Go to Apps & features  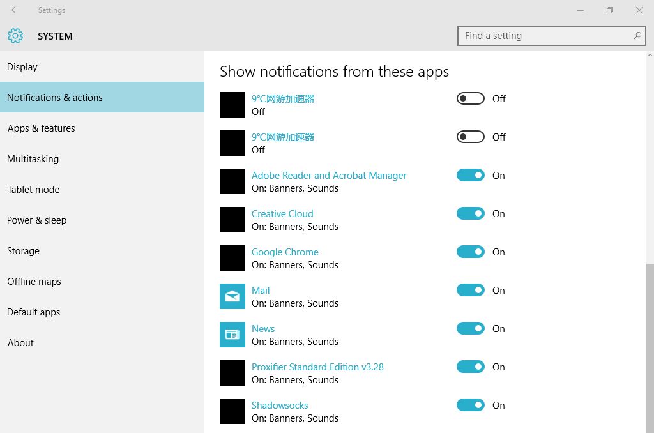[102, 128]
